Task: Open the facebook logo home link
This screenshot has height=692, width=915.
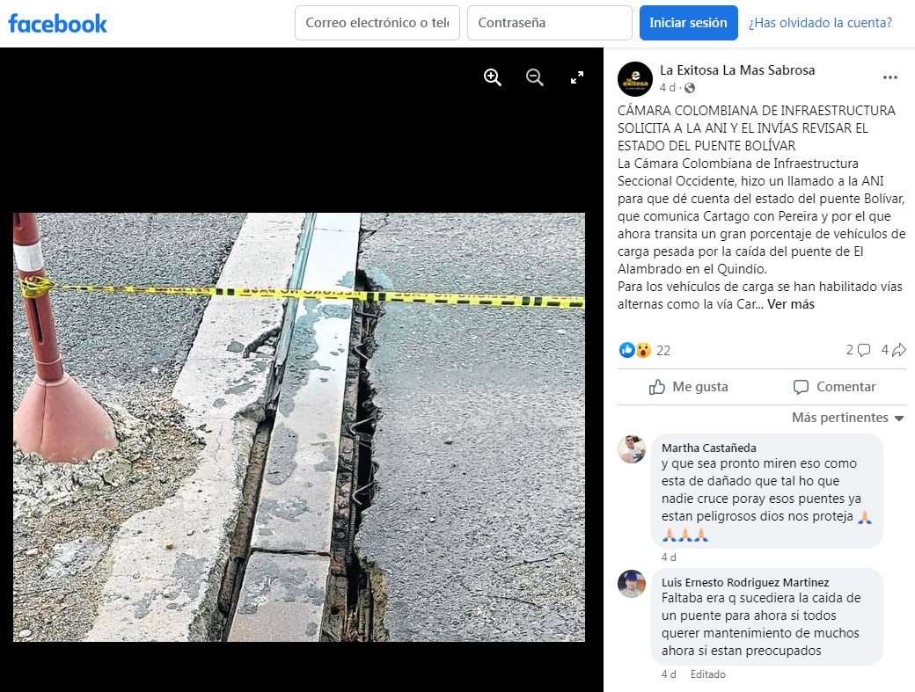Action: click(x=57, y=24)
